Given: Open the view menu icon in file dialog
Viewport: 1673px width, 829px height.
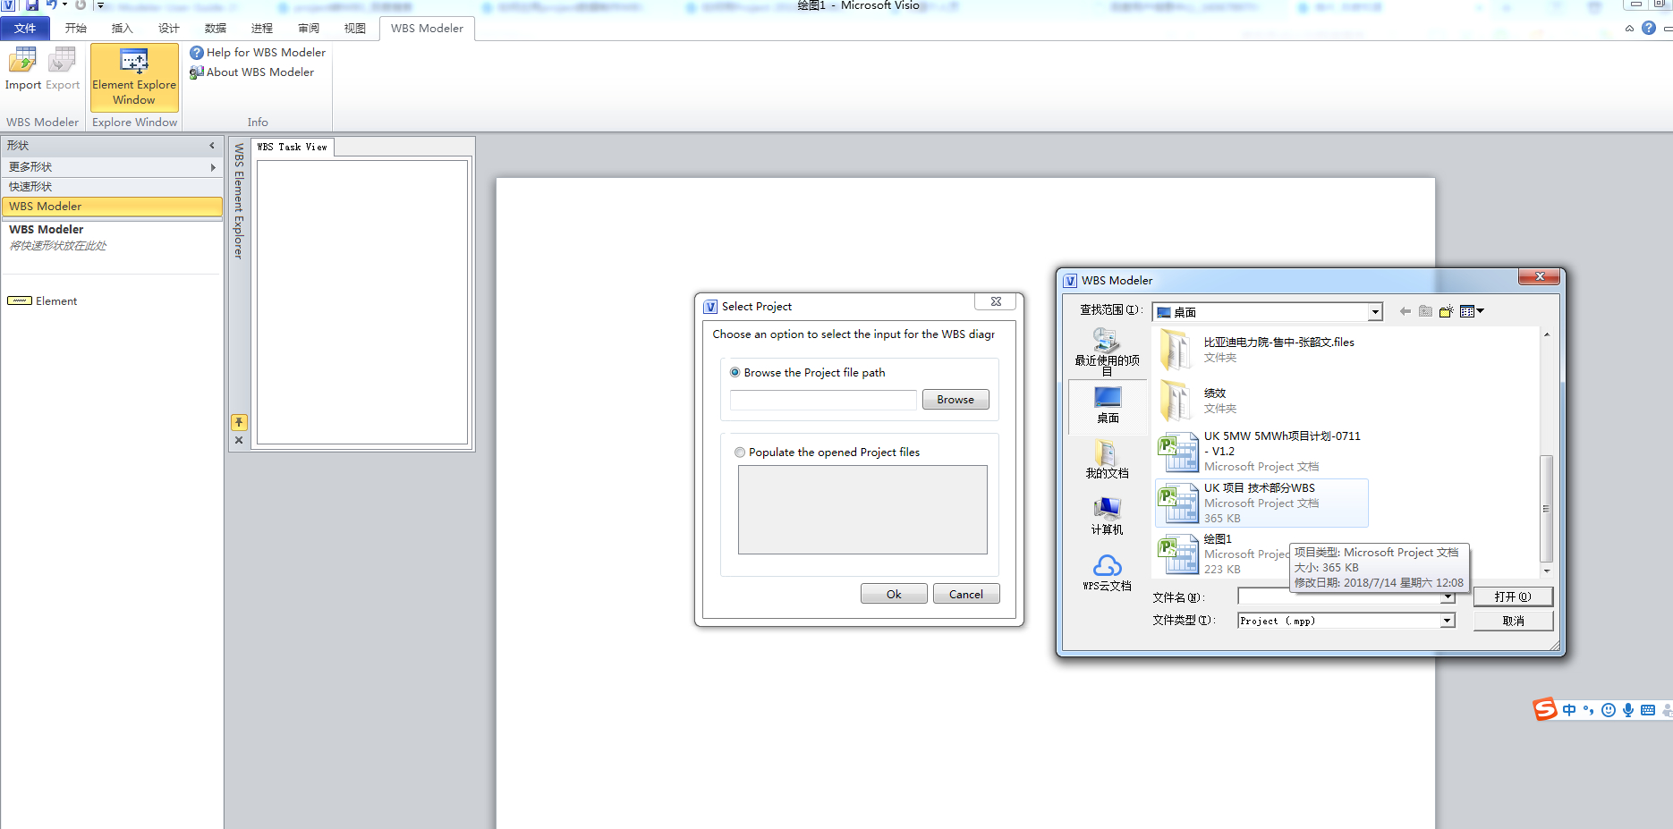Looking at the screenshot, I should point(1472,311).
